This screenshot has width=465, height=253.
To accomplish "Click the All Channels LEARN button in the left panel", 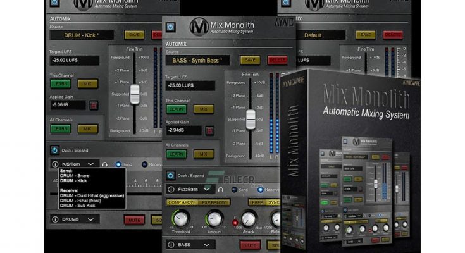I will tap(61, 128).
